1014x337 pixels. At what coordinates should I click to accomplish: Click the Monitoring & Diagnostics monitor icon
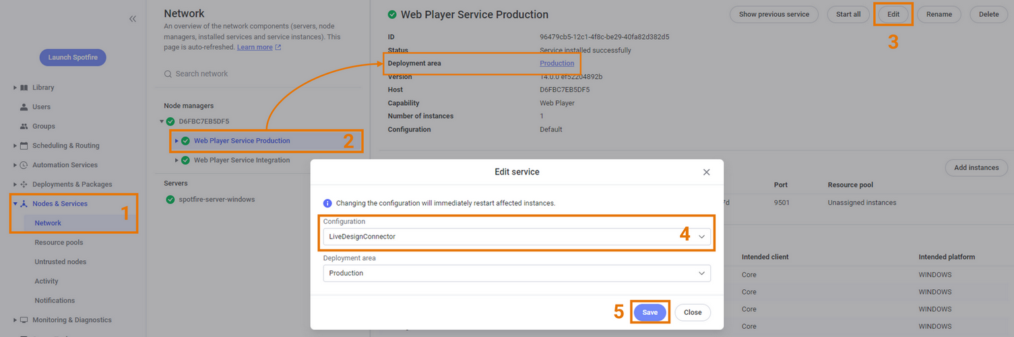pos(24,320)
